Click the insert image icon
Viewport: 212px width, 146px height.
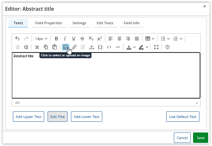point(66,47)
